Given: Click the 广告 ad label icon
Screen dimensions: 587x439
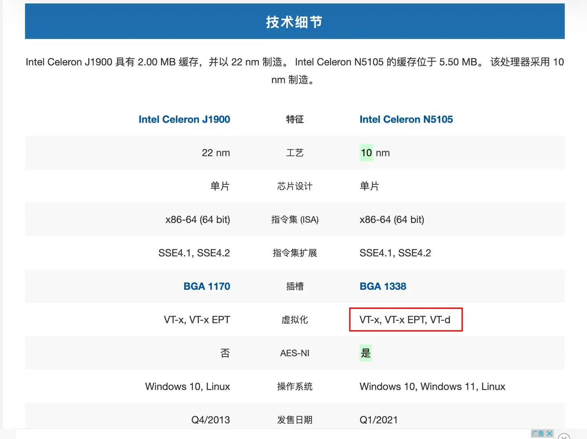Looking at the screenshot, I should tap(538, 433).
